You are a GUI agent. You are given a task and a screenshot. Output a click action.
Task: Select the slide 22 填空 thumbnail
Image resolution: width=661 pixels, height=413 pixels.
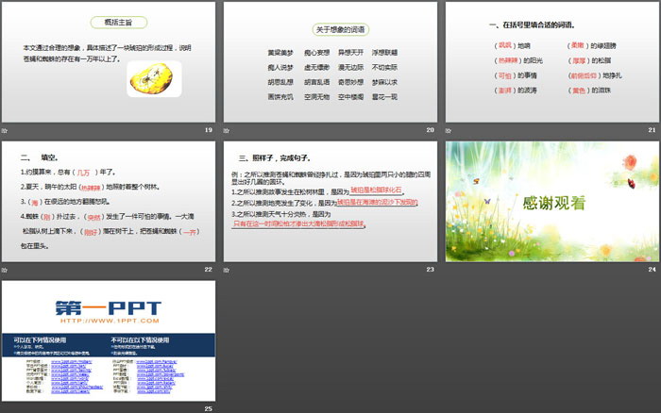tap(108, 201)
